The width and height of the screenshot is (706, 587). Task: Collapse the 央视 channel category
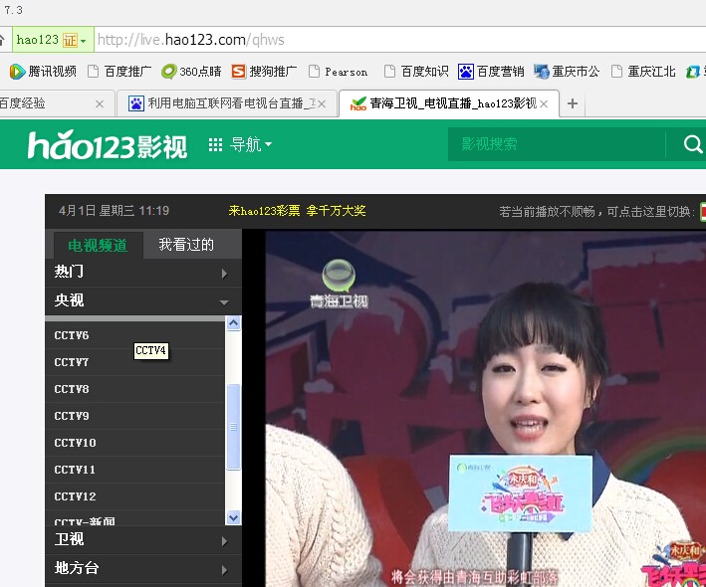142,300
